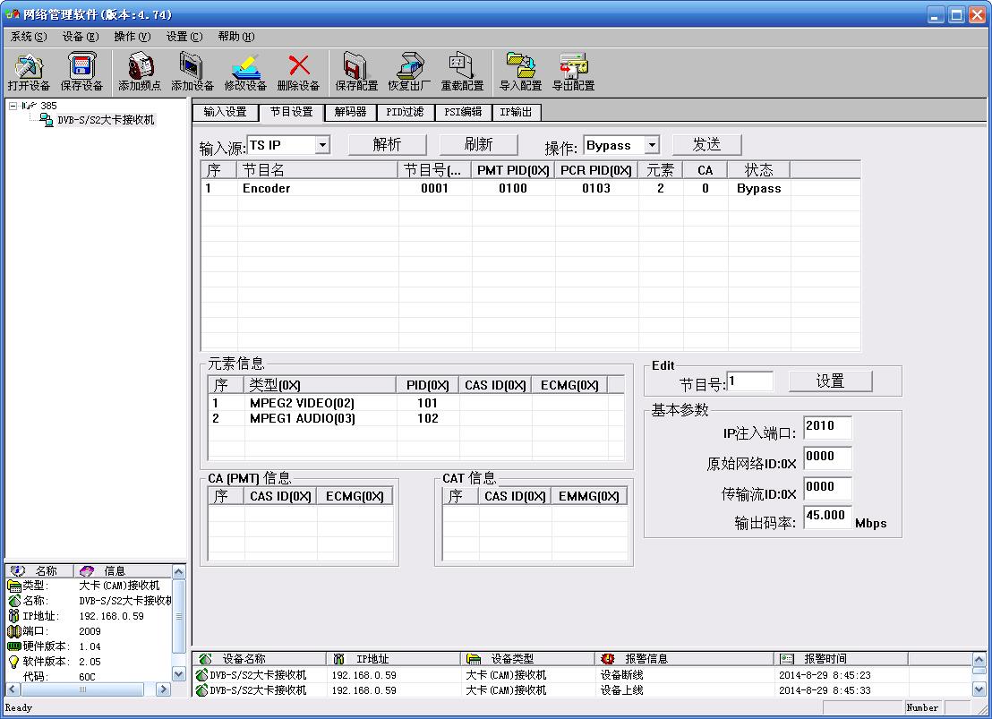Click the 信息 column header in device info panel
Image resolution: width=992 pixels, height=719 pixels.
pyautogui.click(x=123, y=571)
